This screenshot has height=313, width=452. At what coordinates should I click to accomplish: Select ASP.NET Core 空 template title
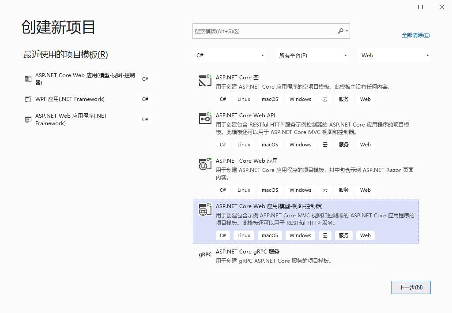click(x=237, y=78)
